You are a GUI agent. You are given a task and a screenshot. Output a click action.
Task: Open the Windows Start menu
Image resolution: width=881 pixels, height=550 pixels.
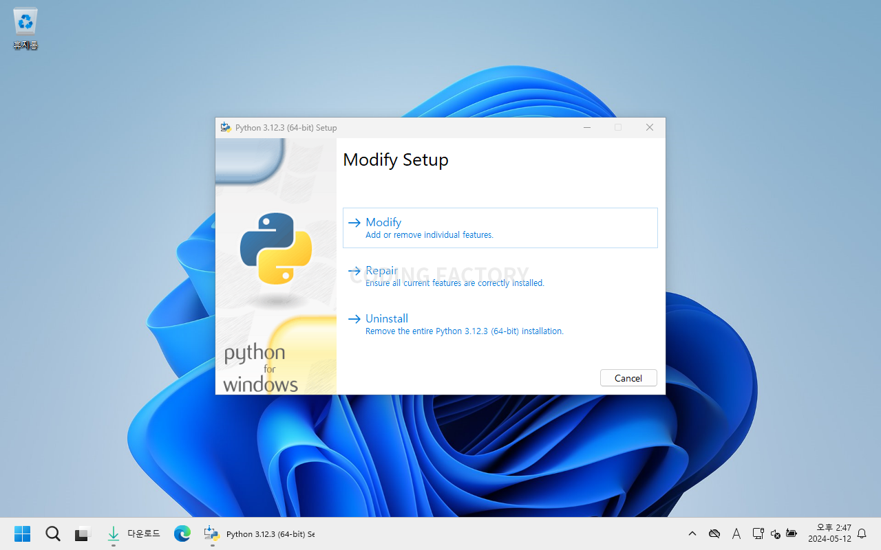tap(22, 533)
